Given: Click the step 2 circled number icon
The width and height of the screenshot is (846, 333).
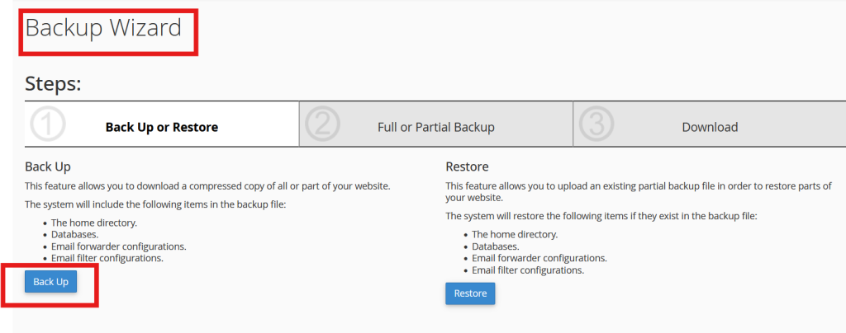Looking at the screenshot, I should [x=322, y=124].
